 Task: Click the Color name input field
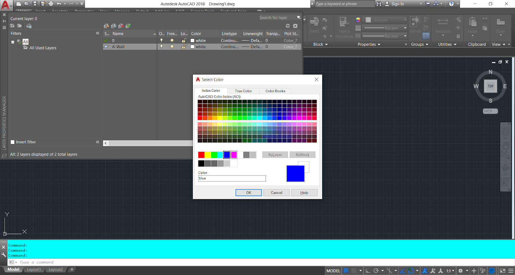tap(232, 178)
